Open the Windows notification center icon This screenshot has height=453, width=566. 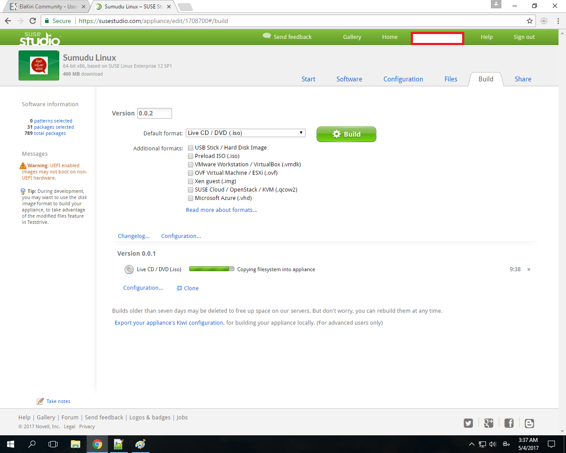coord(551,444)
